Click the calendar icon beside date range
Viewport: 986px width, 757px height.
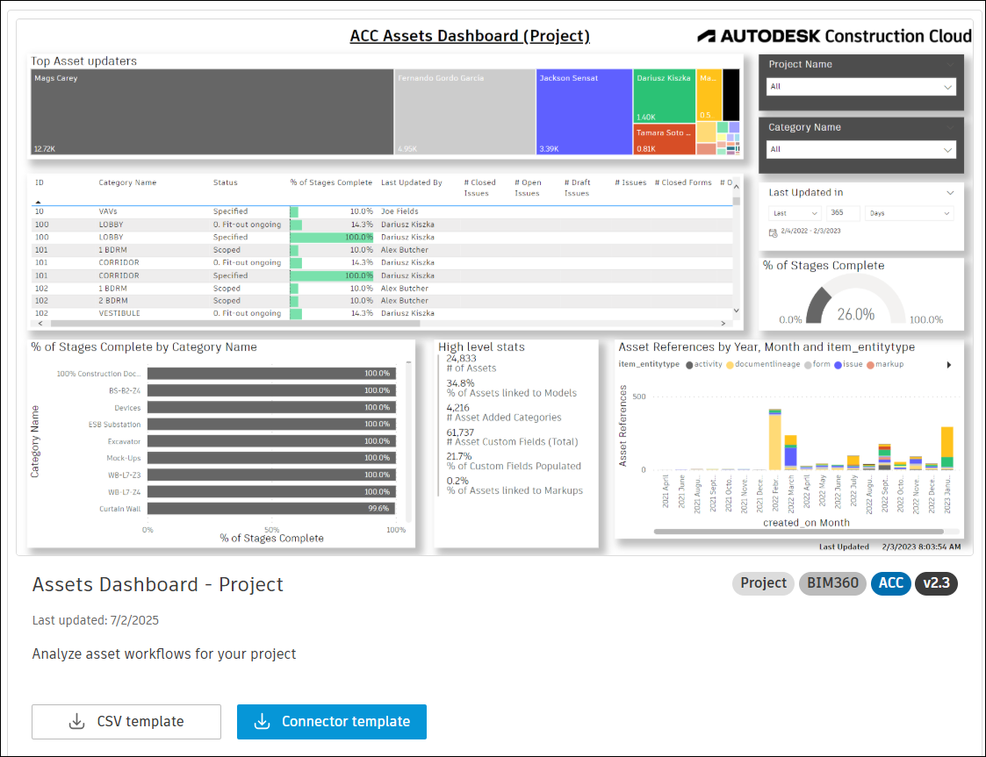coord(773,232)
